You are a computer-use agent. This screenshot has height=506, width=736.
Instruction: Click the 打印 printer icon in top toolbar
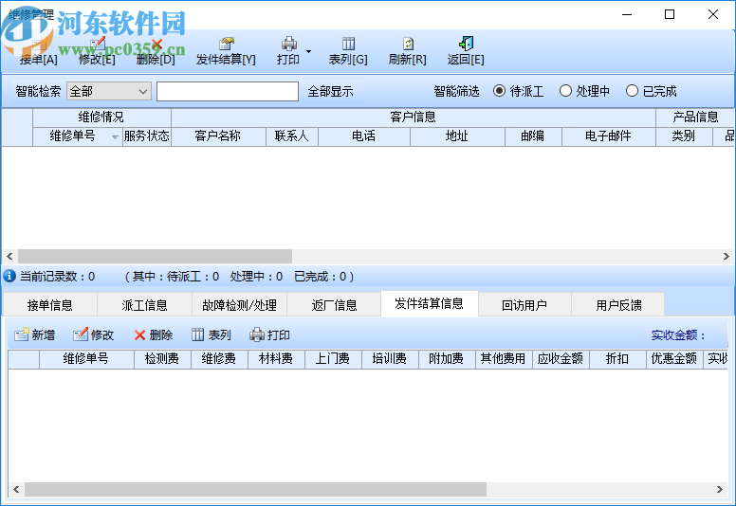[x=288, y=45]
